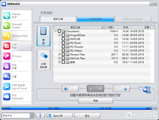Click the blue disk capacity bar
The height and width of the screenshot is (120, 159).
pyautogui.click(x=79, y=108)
